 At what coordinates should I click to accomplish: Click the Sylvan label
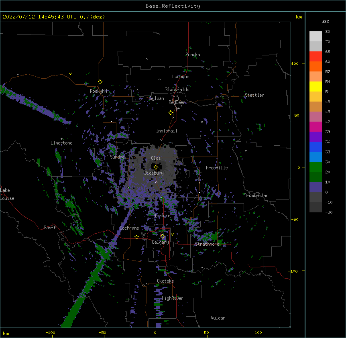pyautogui.click(x=157, y=98)
